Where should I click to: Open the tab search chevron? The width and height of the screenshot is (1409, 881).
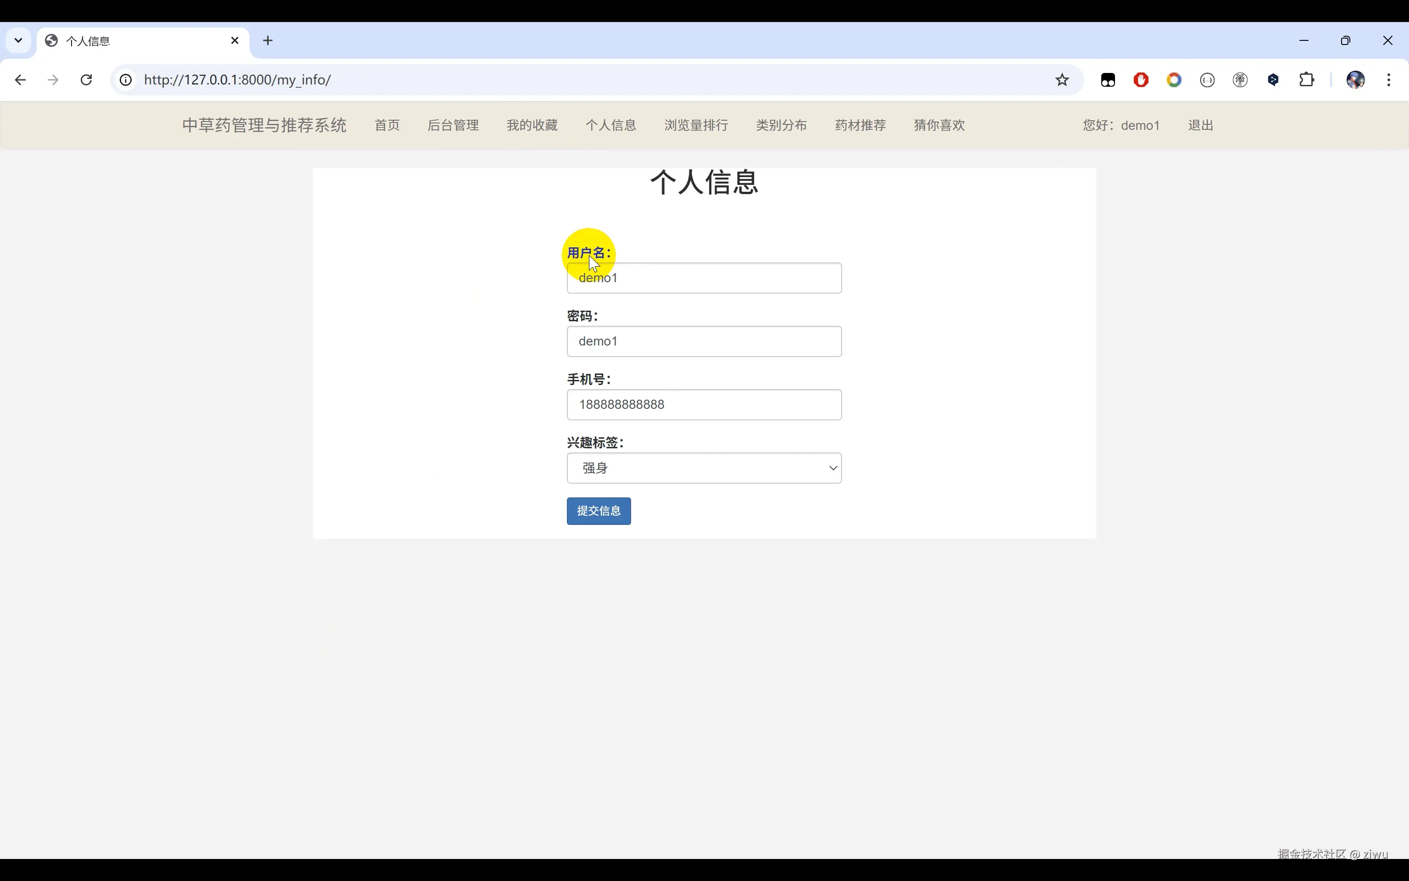[18, 41]
